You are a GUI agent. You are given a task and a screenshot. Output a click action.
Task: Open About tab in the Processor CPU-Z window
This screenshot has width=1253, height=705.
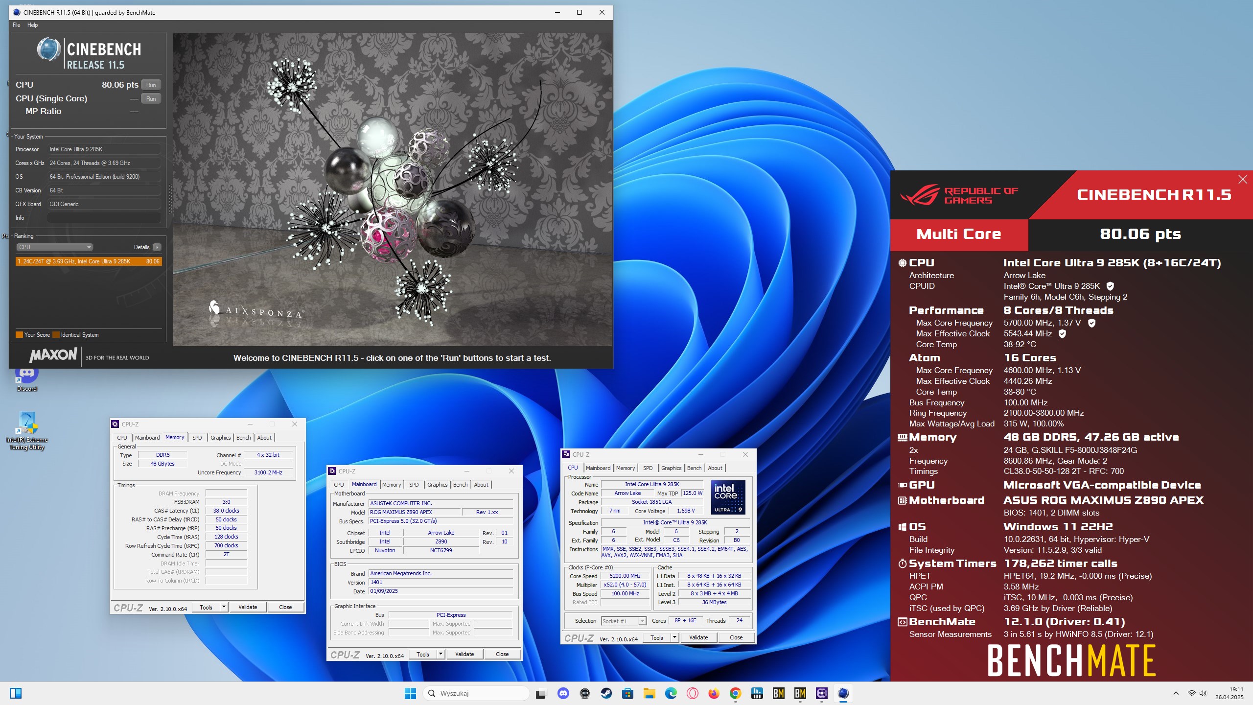[x=715, y=468]
